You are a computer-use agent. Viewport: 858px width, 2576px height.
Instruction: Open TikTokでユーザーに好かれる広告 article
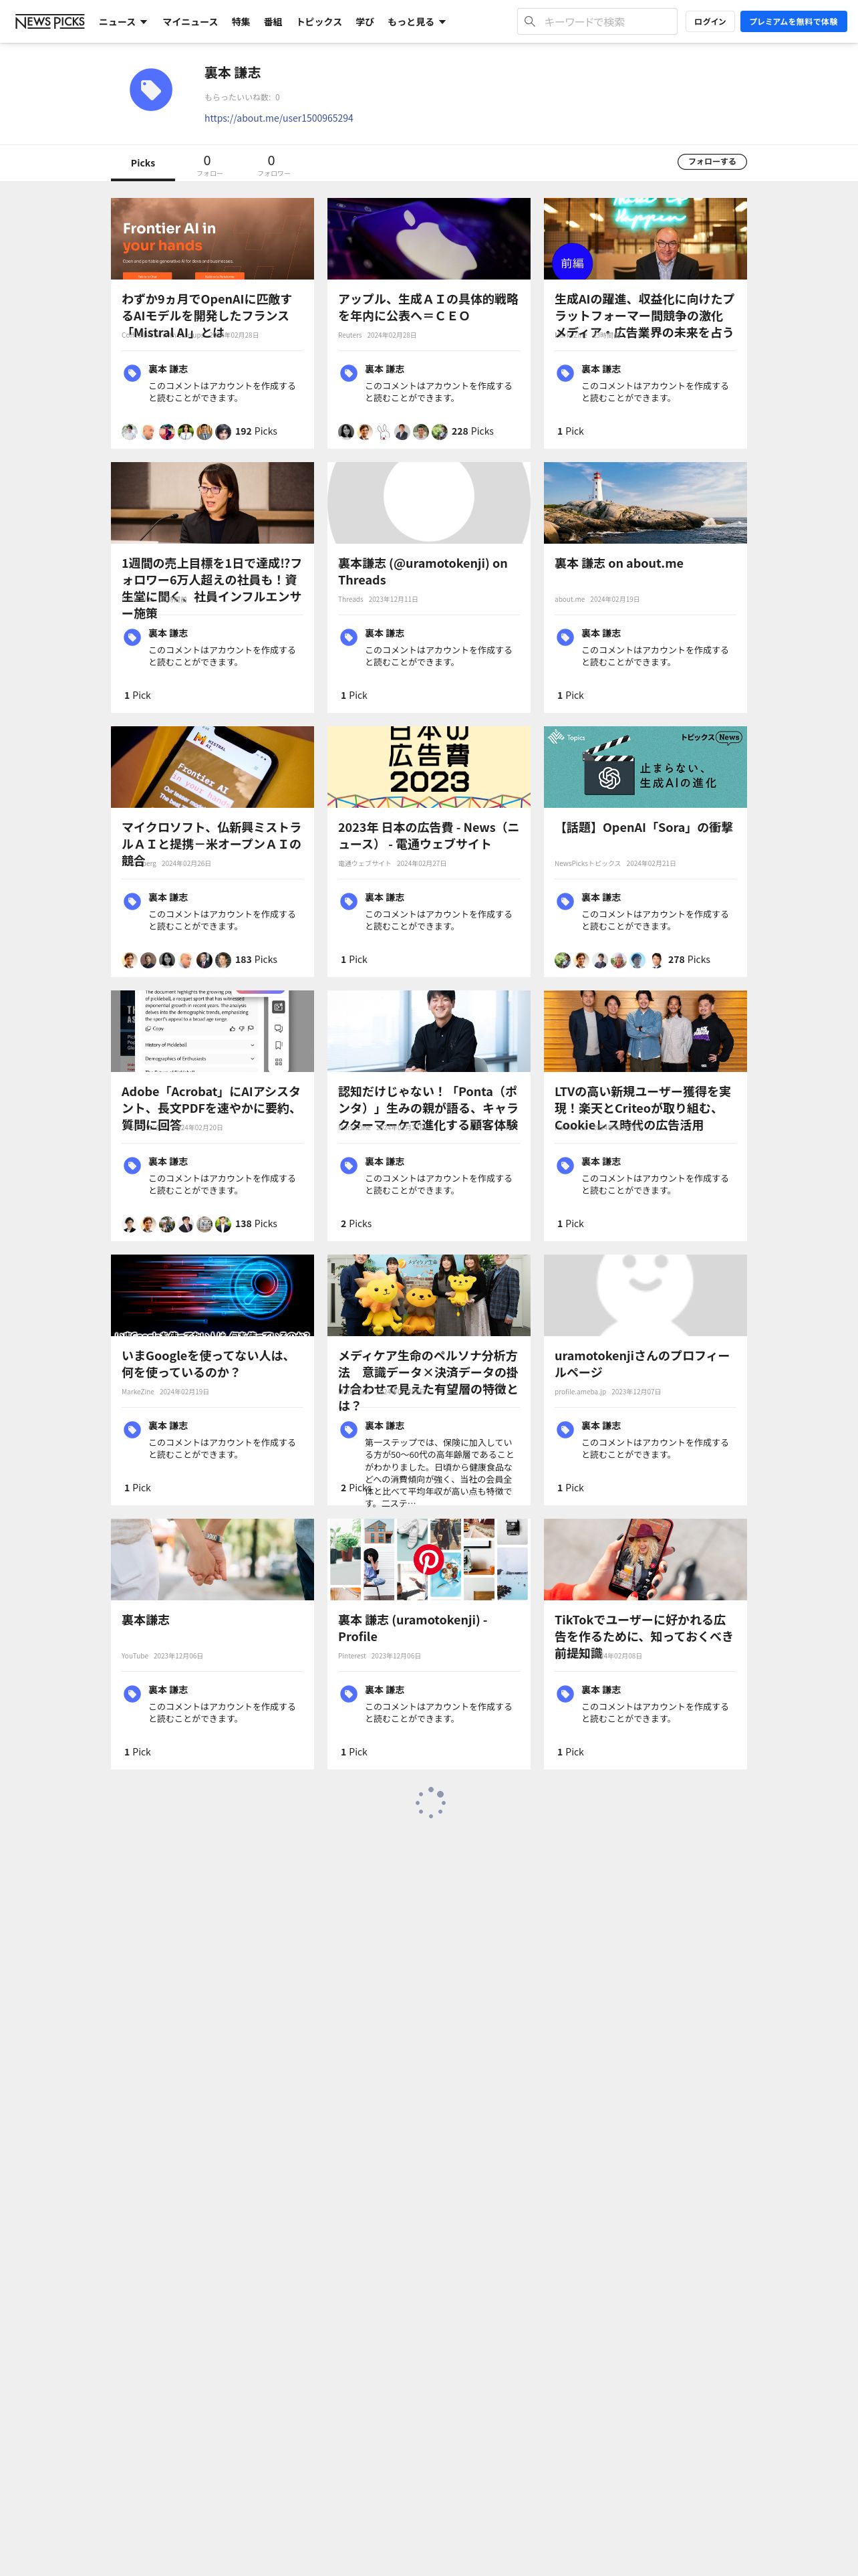click(644, 1635)
